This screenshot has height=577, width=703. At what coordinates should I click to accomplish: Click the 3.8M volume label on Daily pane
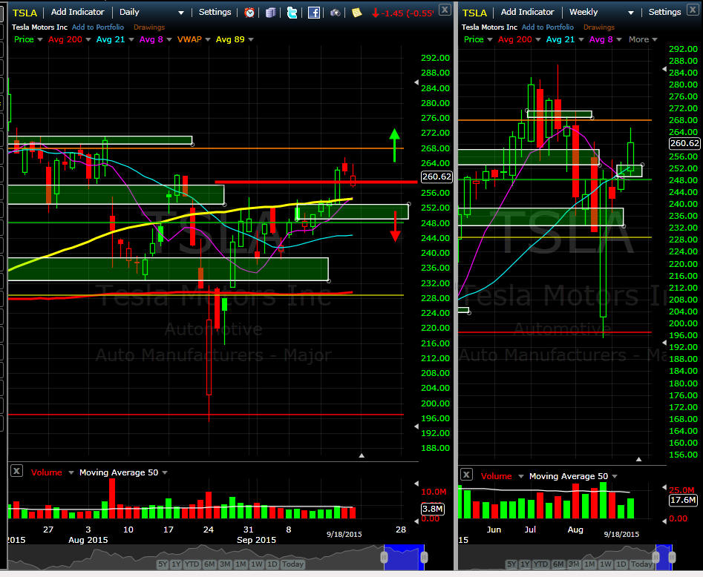[x=432, y=509]
